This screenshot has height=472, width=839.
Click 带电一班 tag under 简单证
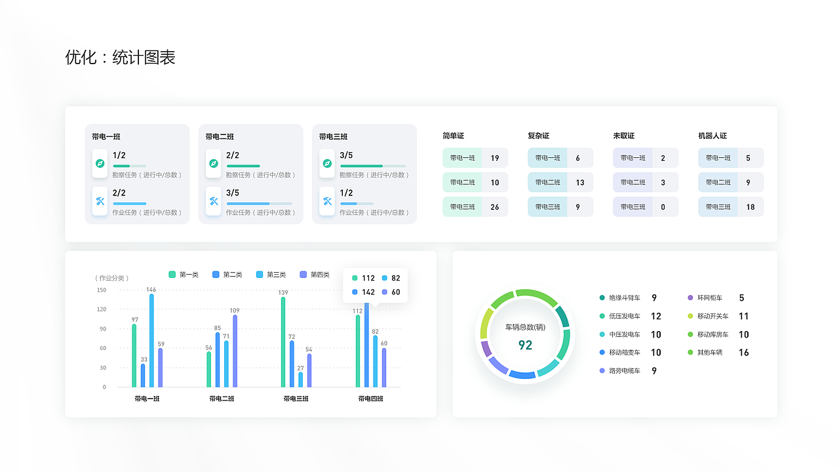[462, 158]
